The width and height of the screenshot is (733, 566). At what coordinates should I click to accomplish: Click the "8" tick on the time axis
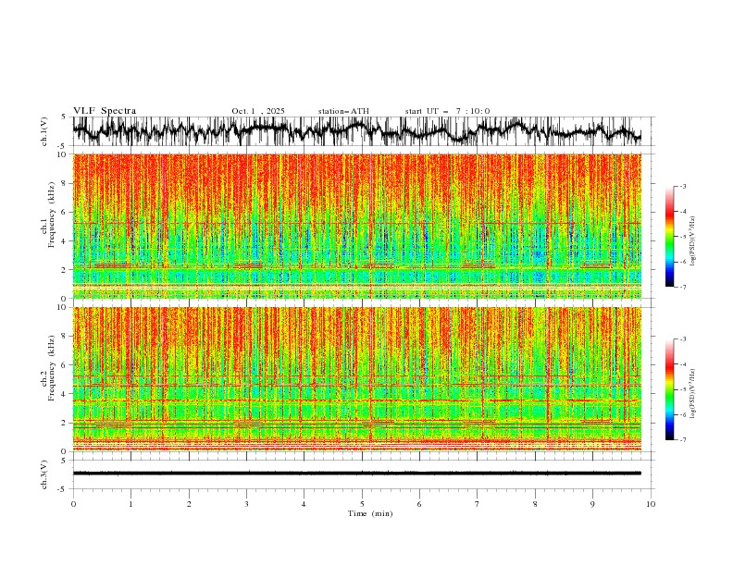535,504
